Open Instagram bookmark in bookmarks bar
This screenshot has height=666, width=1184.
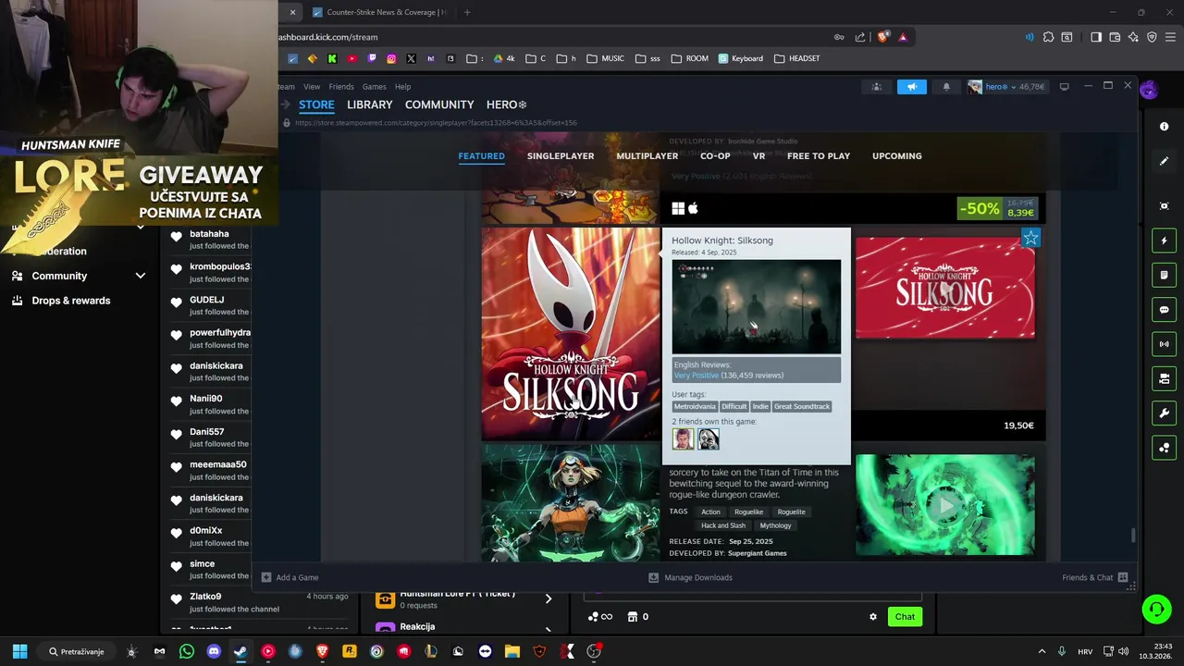point(391,58)
